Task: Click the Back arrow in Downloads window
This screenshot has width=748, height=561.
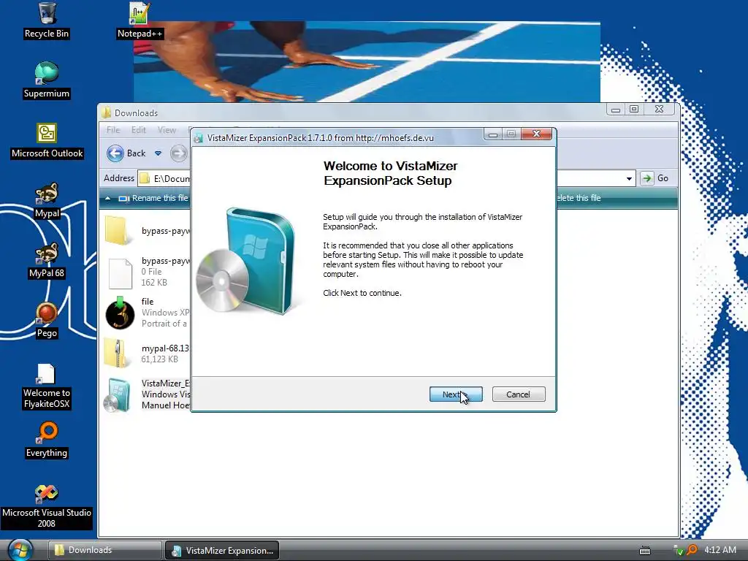Action: coord(115,153)
